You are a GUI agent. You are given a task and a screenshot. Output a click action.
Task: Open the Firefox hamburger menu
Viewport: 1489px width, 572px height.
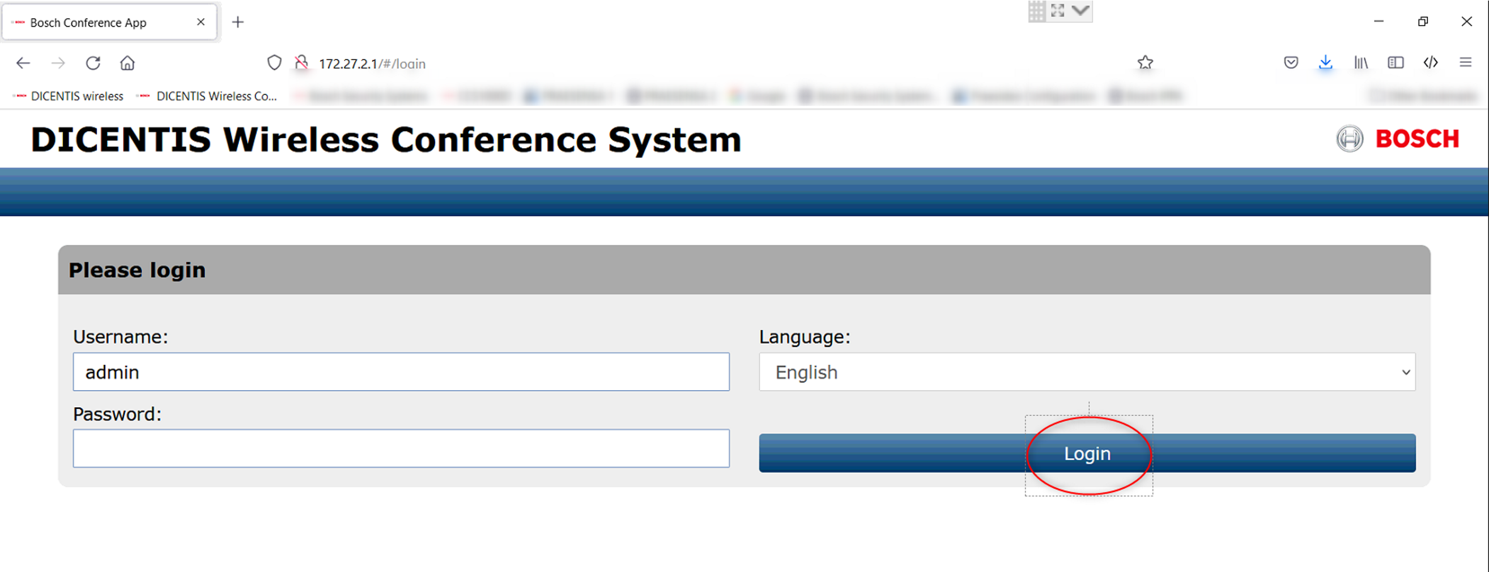(x=1465, y=62)
